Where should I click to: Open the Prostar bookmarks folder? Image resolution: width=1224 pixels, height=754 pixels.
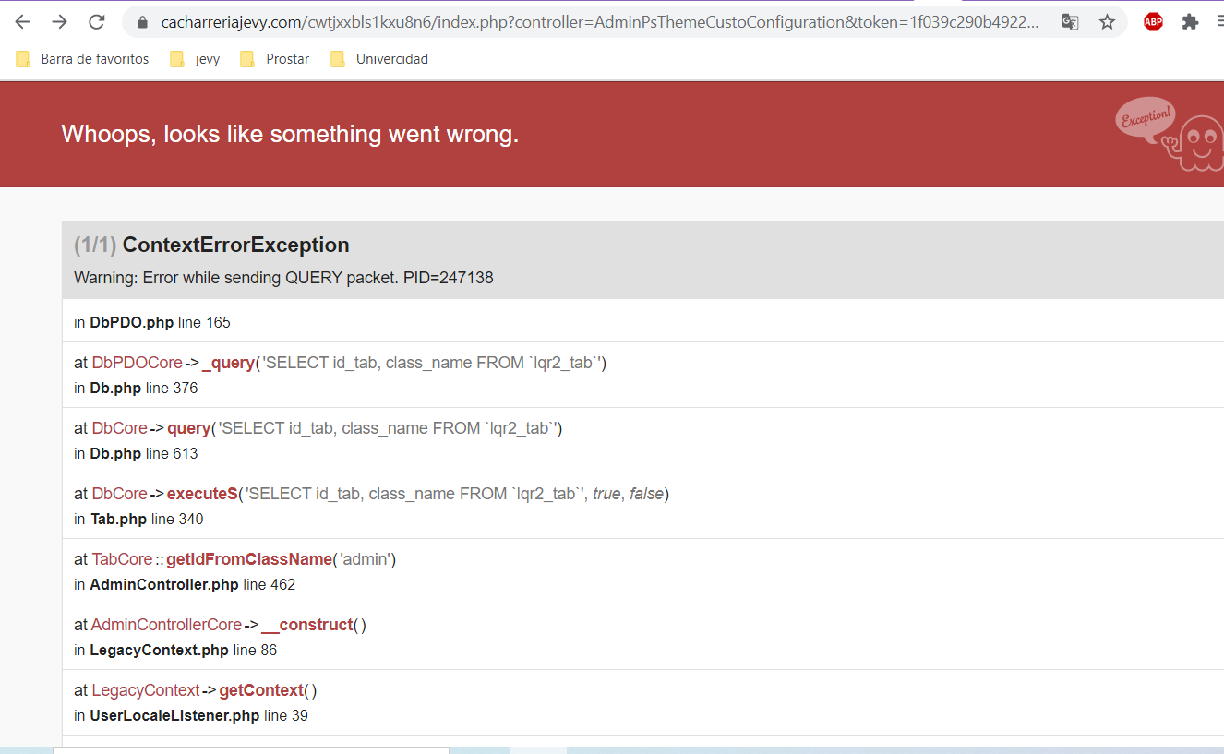coord(274,59)
